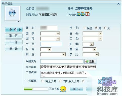Click the cat activity level icon
This screenshot has width=122, height=96.
coord(87,14)
